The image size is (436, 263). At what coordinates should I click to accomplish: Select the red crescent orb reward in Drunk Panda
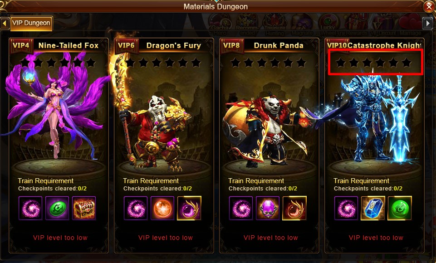294,208
